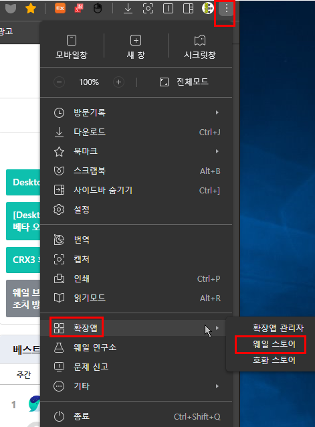The height and width of the screenshot is (427, 315).
Task: Open 스크랩북 scrapbook menu item
Action: coord(136,171)
